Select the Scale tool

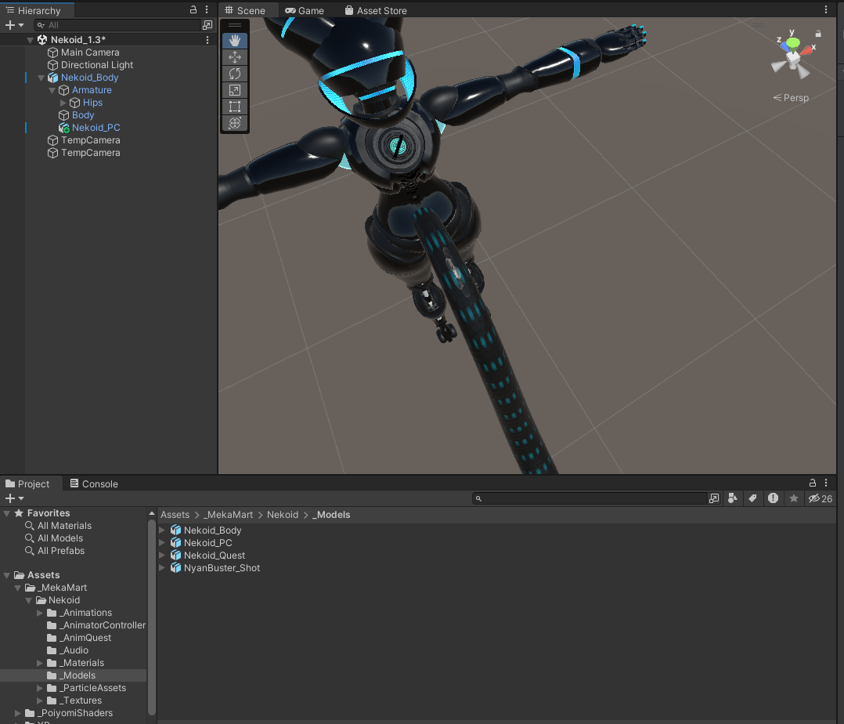click(234, 90)
